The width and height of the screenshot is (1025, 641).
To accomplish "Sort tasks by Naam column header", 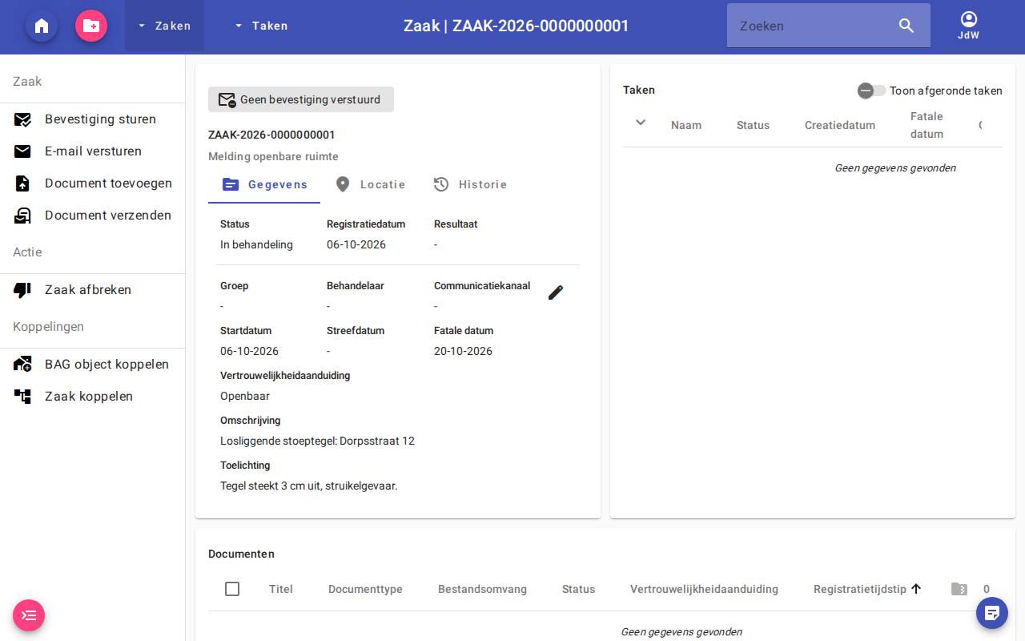I will tap(686, 125).
